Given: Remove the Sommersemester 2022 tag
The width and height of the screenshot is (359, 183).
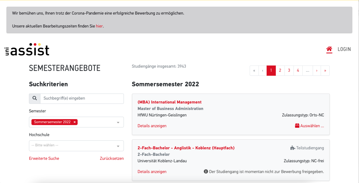Looking at the screenshot, I should coord(75,122).
